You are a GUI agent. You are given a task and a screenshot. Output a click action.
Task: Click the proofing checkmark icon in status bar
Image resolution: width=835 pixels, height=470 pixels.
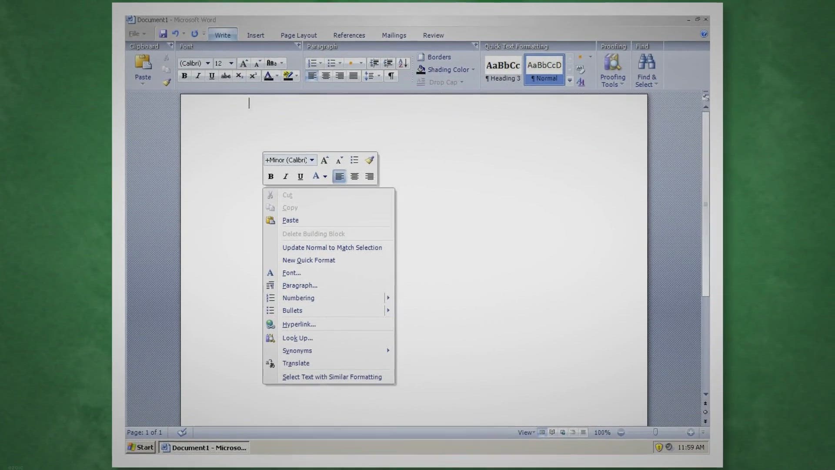click(x=182, y=432)
